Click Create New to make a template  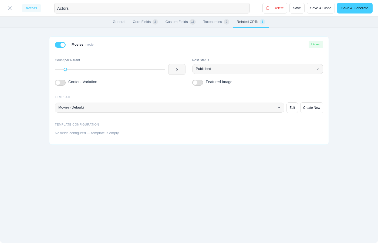[312, 107]
